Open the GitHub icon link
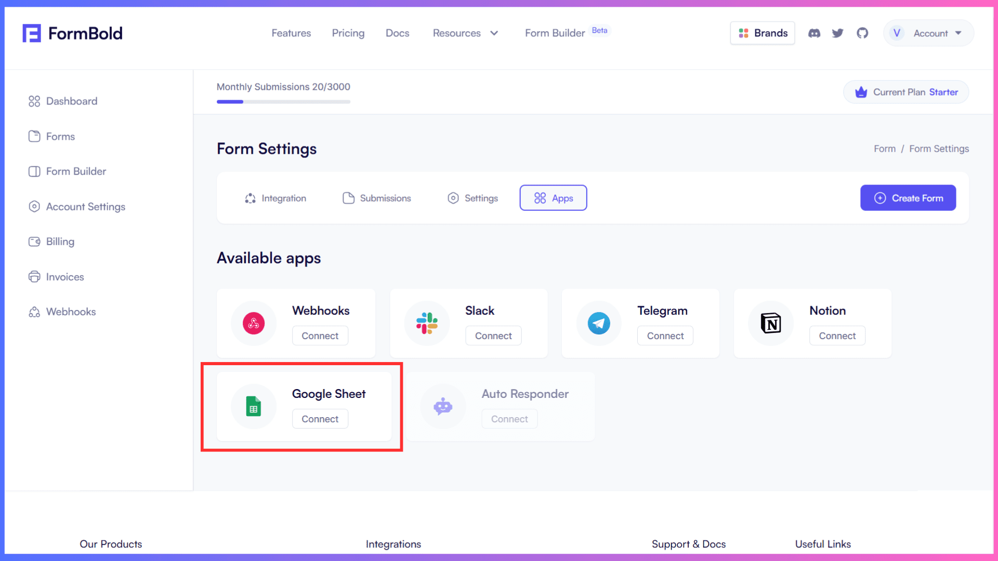Image resolution: width=998 pixels, height=561 pixels. click(x=862, y=33)
